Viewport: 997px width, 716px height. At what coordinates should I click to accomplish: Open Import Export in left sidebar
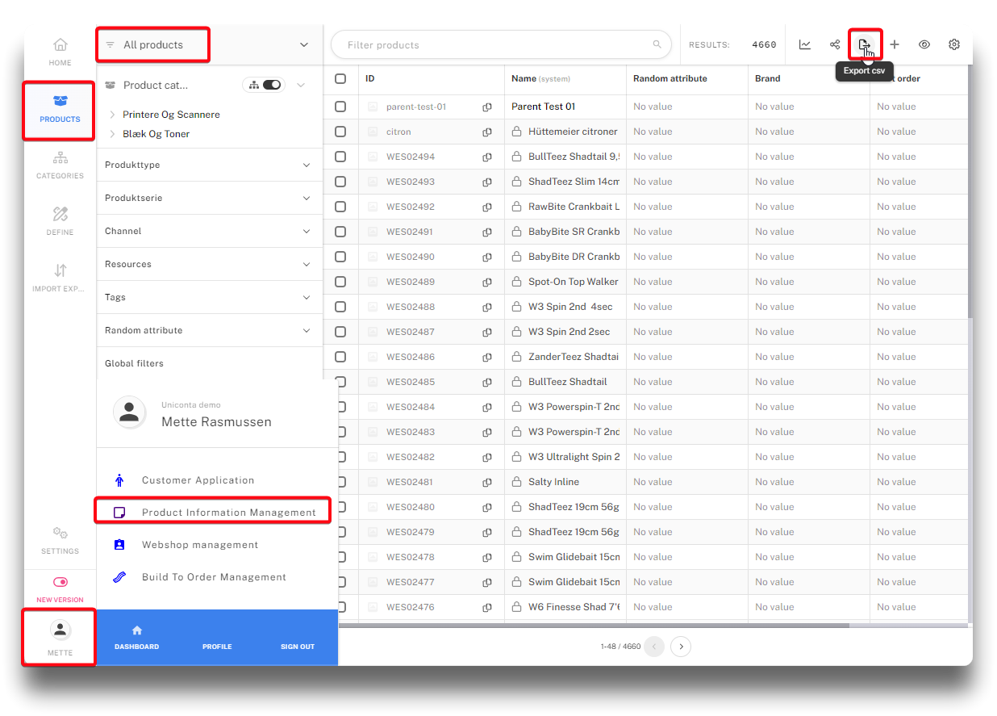click(x=60, y=278)
